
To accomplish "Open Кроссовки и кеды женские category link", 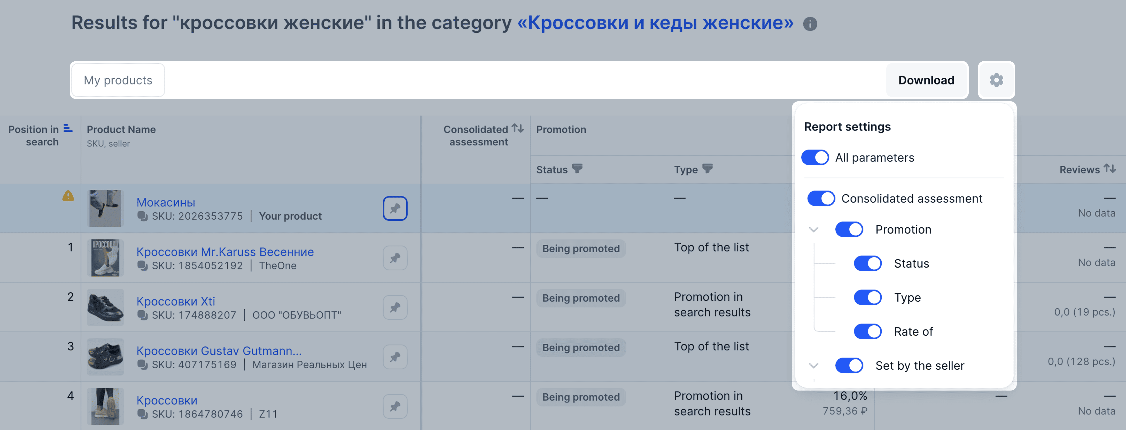I will 655,23.
